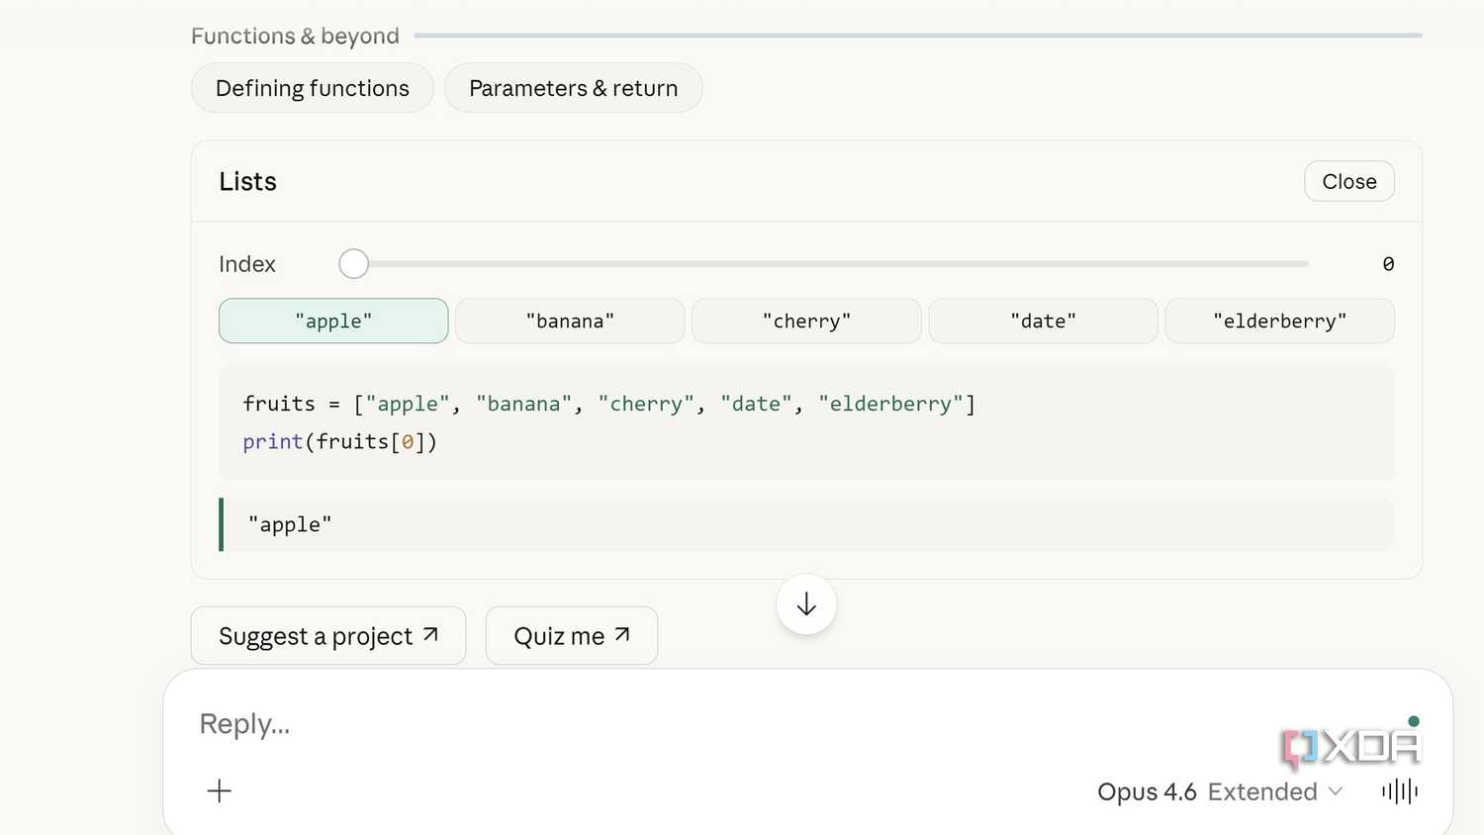Click the Functions & beyond section heading
This screenshot has height=835, width=1484.
[x=295, y=37]
